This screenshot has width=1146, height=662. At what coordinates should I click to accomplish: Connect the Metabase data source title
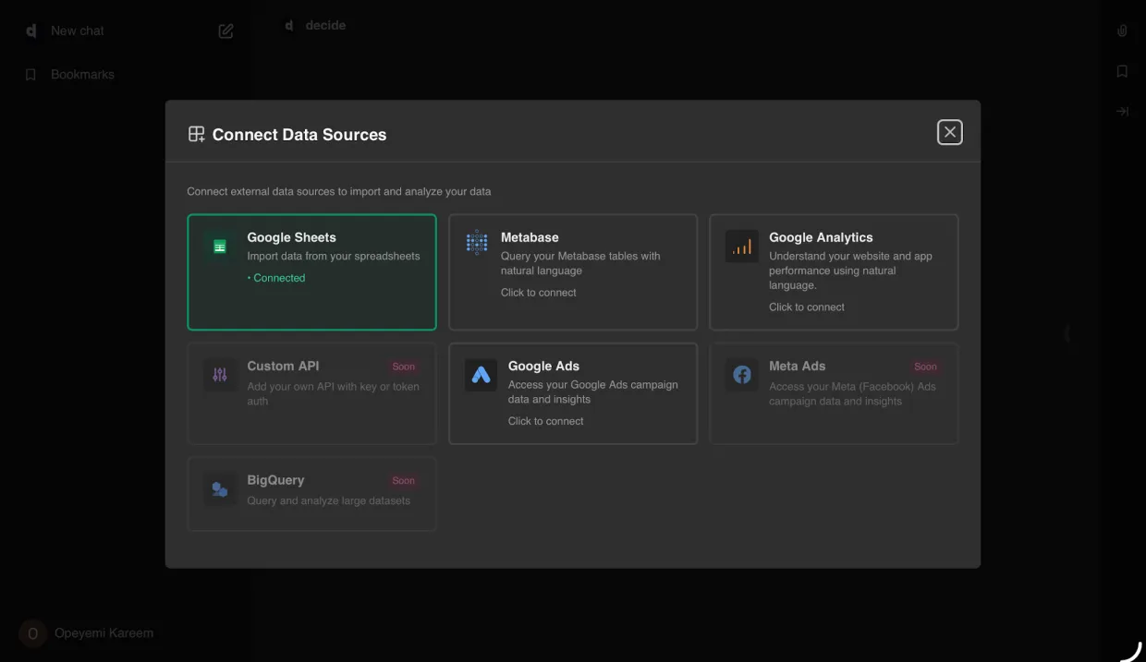click(x=530, y=237)
